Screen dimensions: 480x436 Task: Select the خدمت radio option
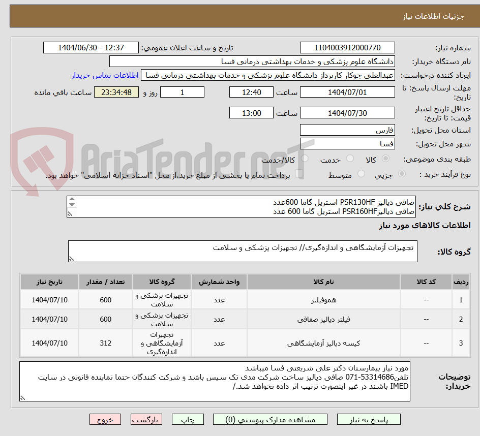[x=350, y=158]
